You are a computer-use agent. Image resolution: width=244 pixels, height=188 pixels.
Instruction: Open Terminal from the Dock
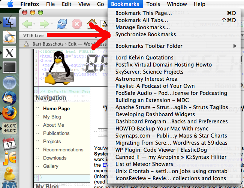click(x=10, y=67)
